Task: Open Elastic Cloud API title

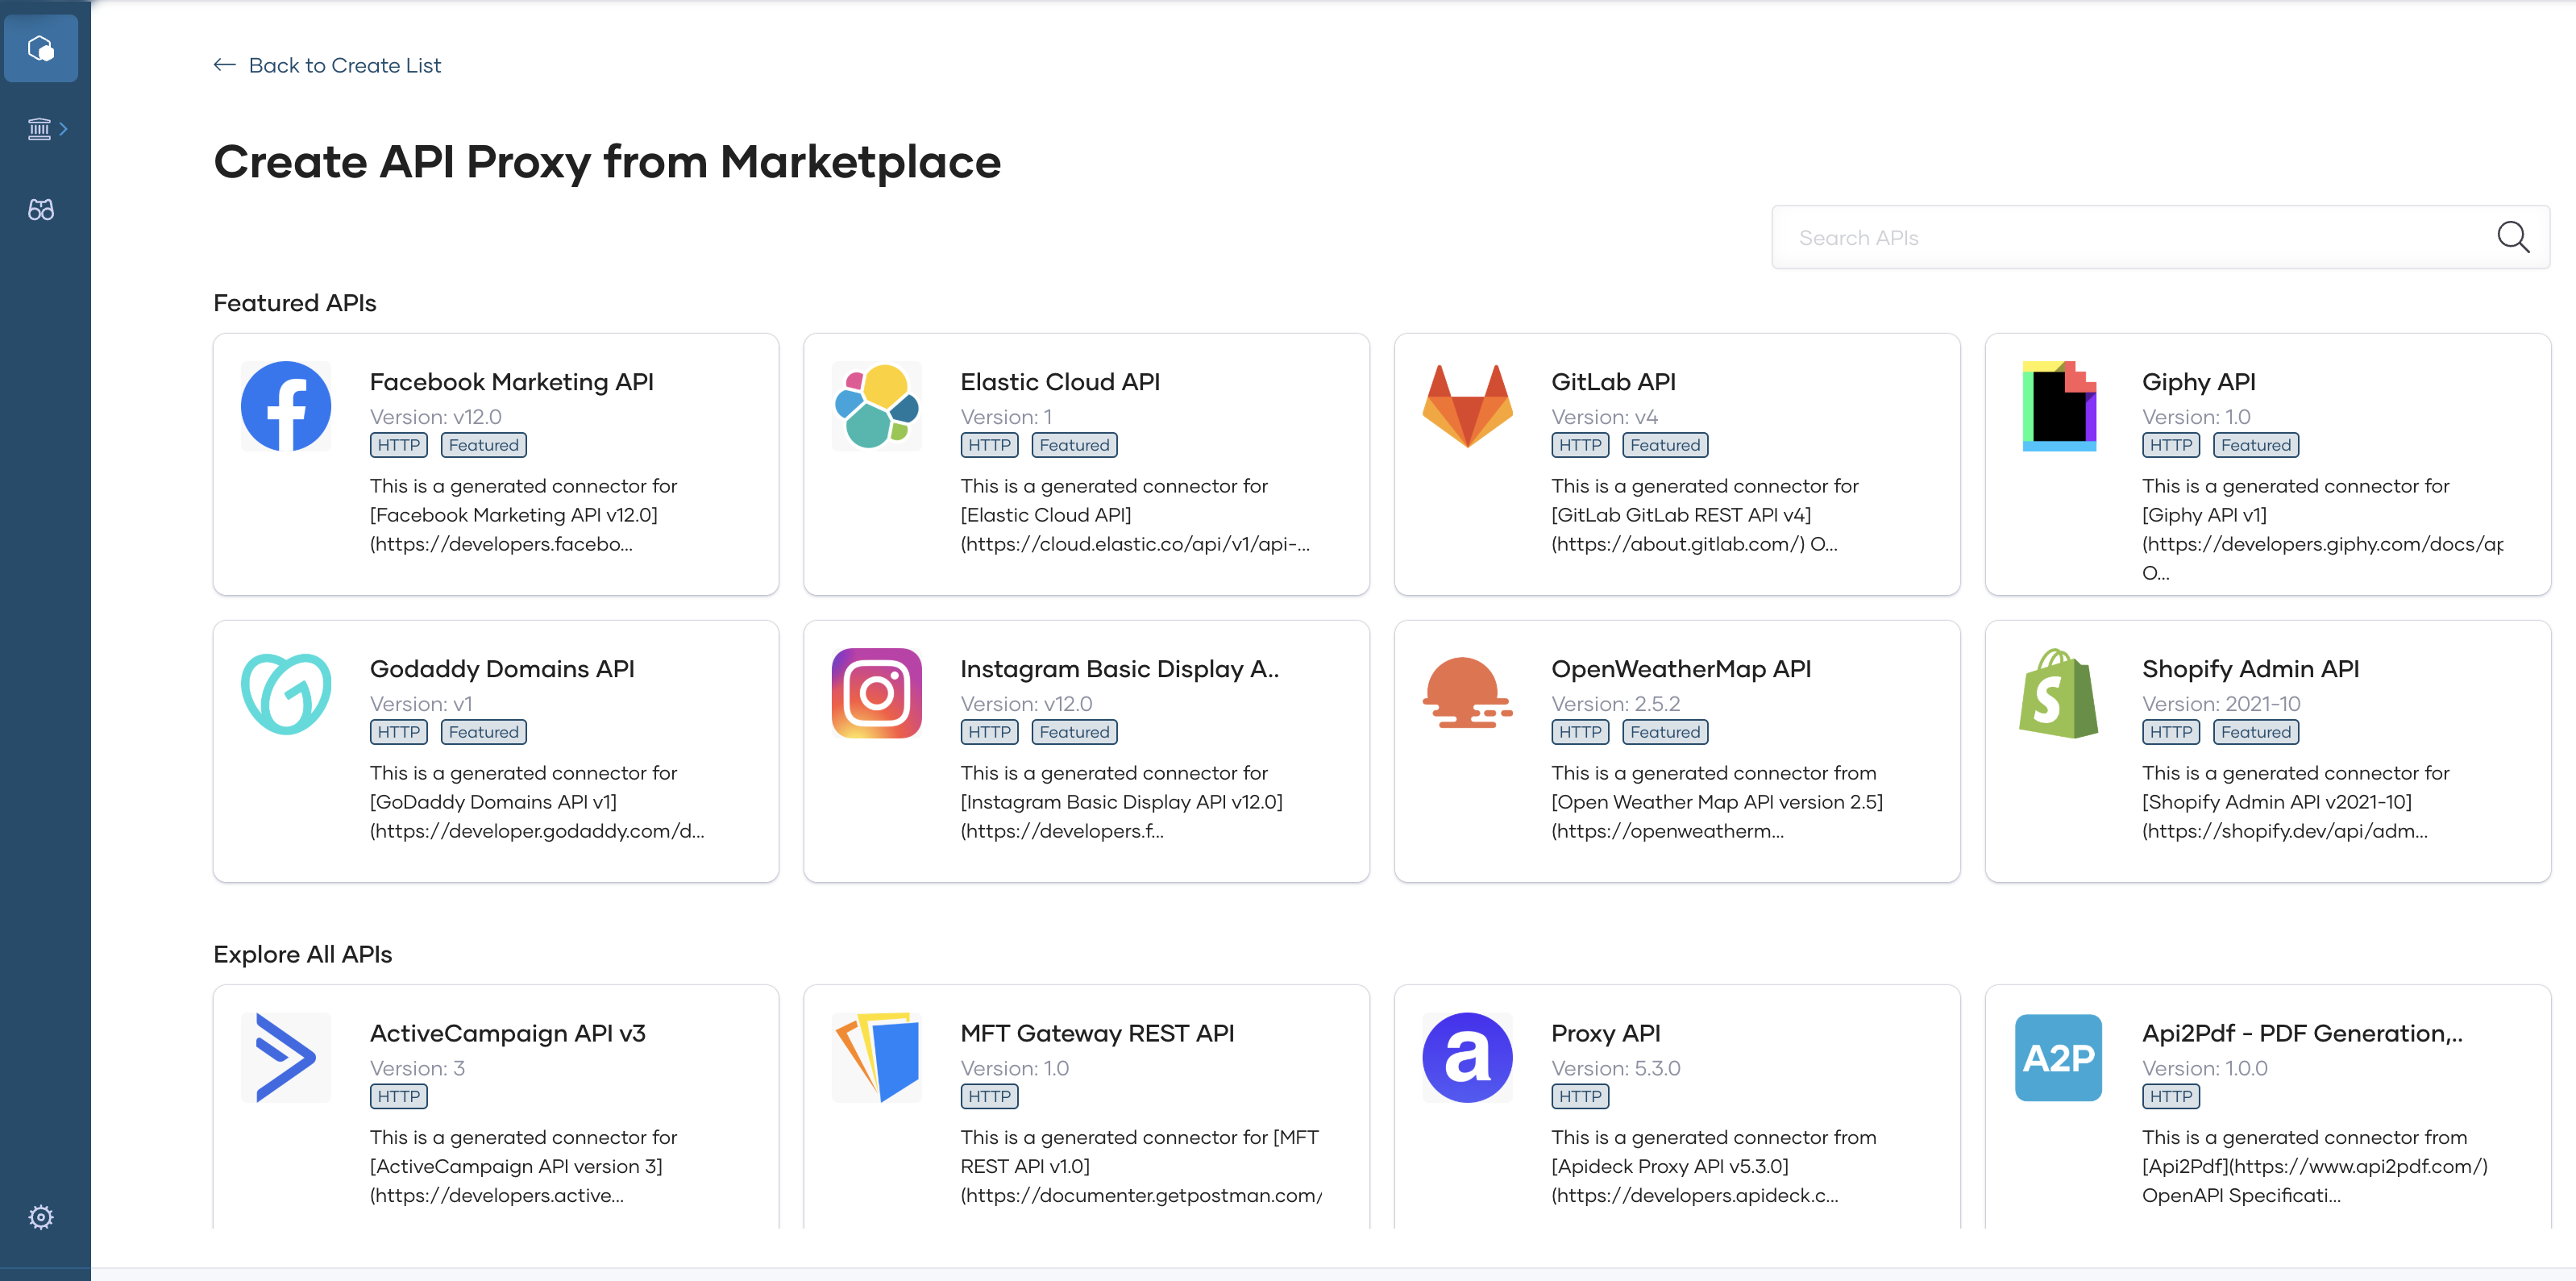Action: pos(1060,382)
